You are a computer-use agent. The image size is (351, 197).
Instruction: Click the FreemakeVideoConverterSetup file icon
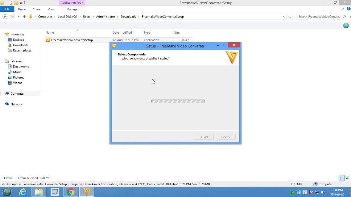click(x=48, y=40)
